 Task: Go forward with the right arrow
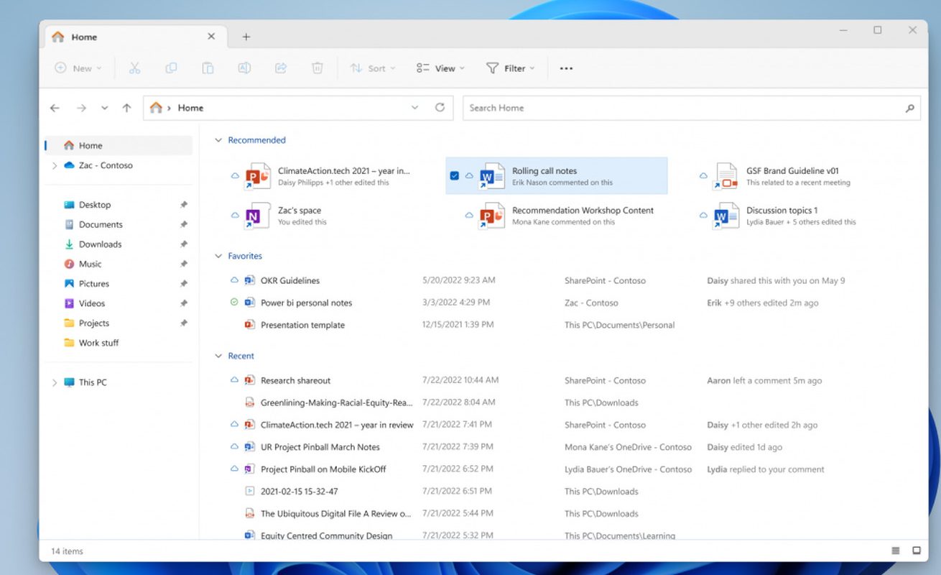(81, 108)
